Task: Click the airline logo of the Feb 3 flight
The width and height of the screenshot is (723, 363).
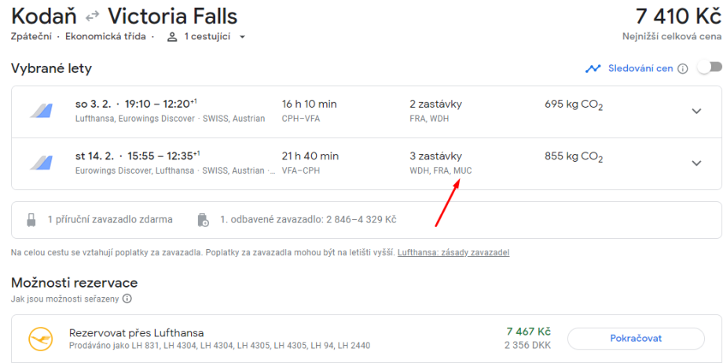Action: point(40,111)
